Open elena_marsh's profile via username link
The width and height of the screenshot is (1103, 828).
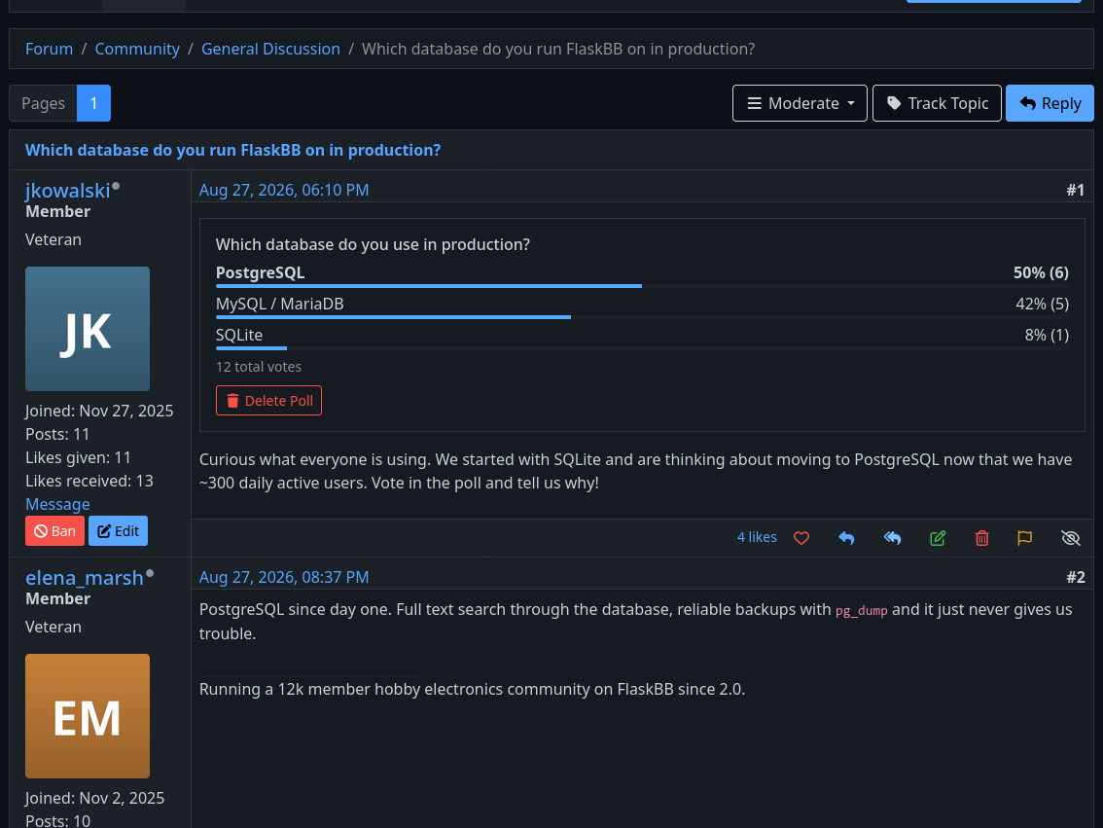pos(85,578)
